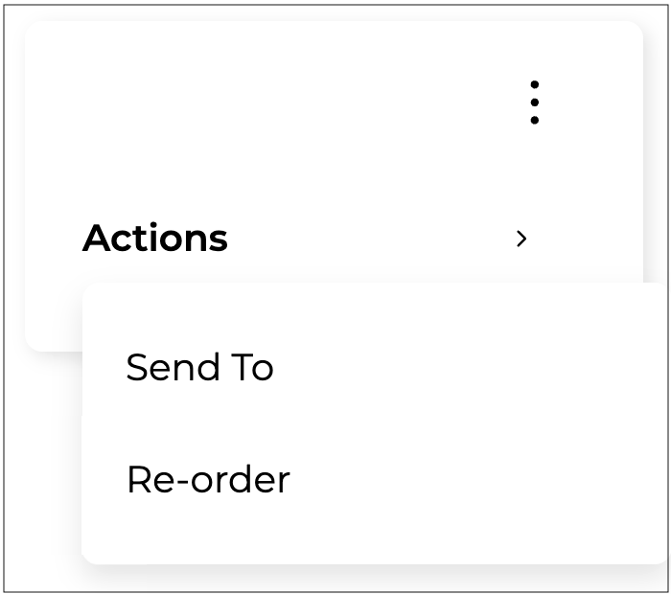Click the Re-order option
The height and width of the screenshot is (594, 671).
(208, 479)
